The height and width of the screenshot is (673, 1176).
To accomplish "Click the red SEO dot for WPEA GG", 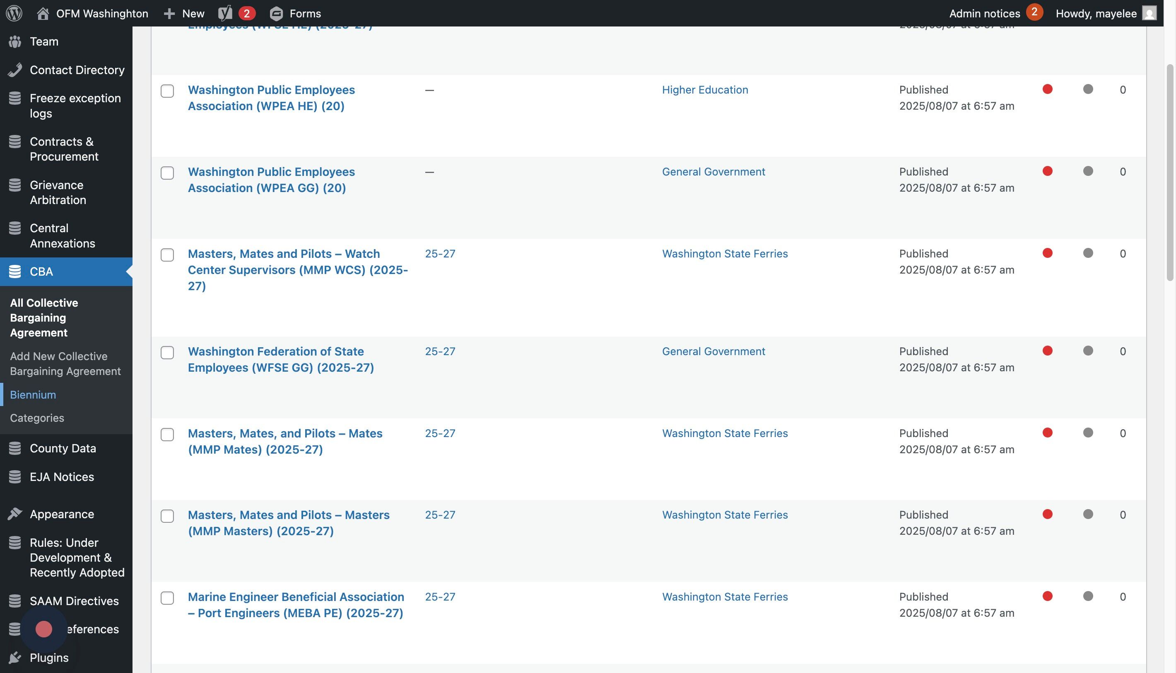I will [x=1048, y=171].
